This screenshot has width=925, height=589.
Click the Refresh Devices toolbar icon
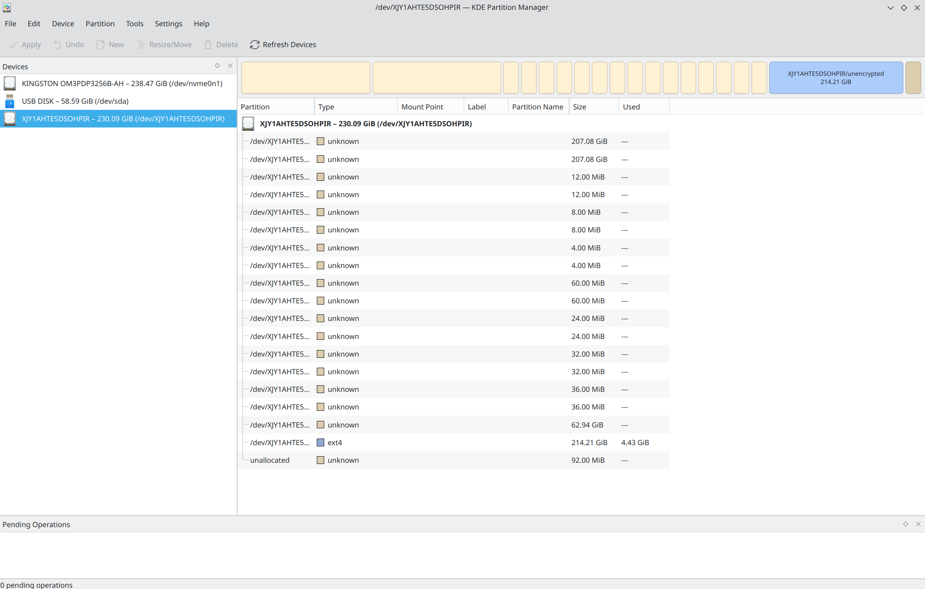coord(254,45)
